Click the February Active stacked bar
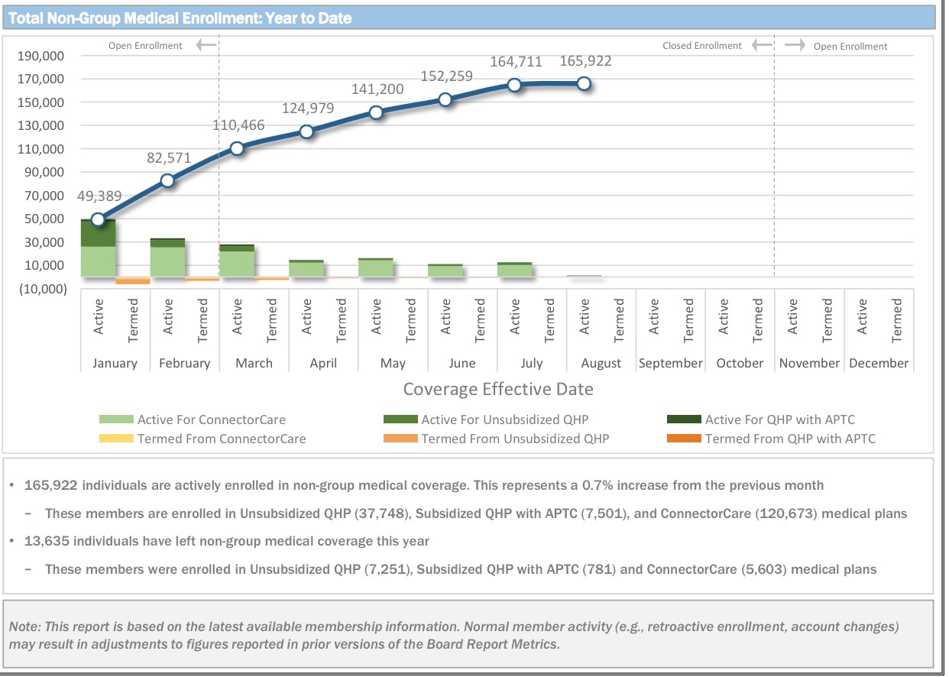The height and width of the screenshot is (677, 949). click(167, 258)
